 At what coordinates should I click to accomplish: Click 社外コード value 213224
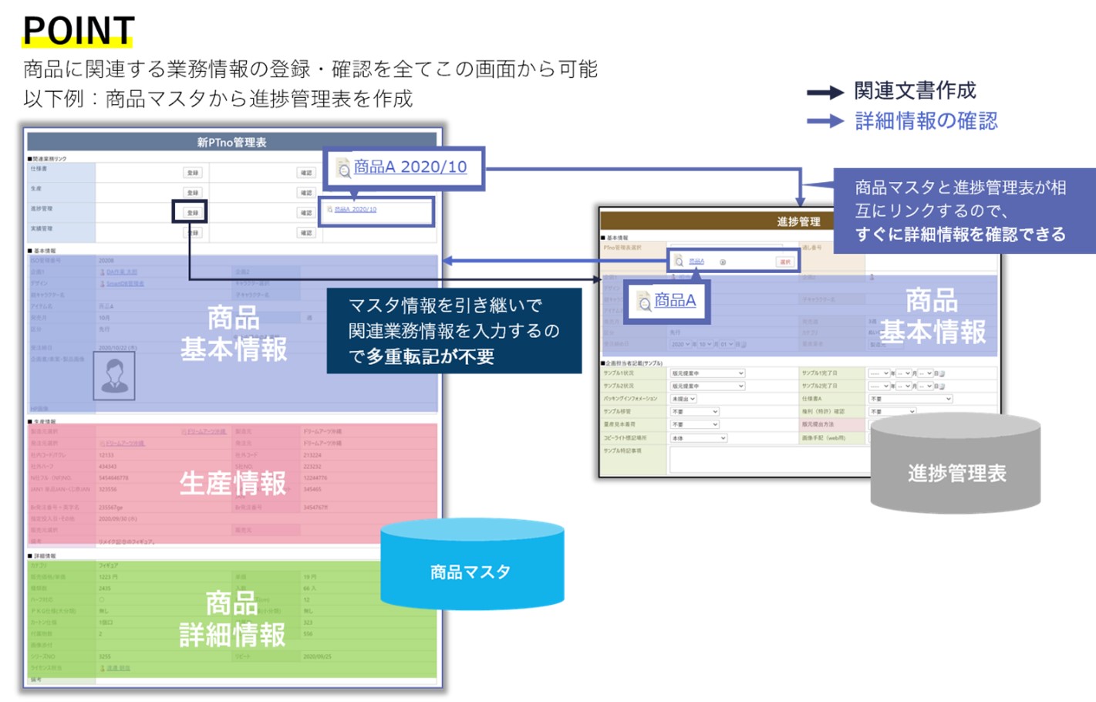[x=312, y=455]
